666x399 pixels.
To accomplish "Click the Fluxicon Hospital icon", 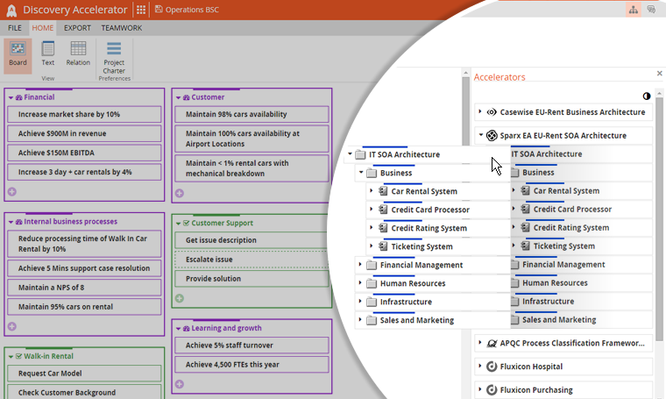I will pos(492,367).
